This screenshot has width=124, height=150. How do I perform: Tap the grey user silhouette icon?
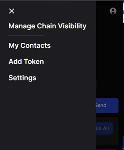coord(113,11)
